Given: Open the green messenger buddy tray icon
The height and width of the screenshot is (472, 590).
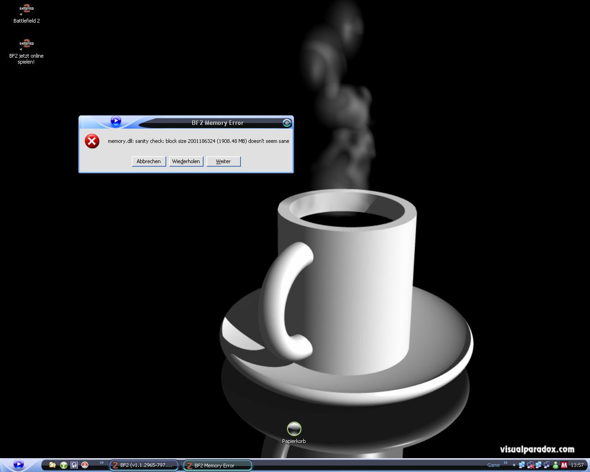Looking at the screenshot, I should [555, 465].
